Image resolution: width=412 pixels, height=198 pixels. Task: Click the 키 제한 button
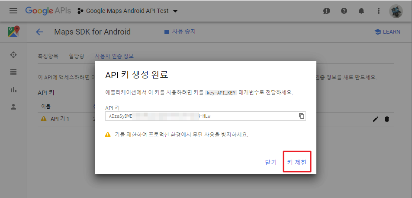click(x=297, y=162)
